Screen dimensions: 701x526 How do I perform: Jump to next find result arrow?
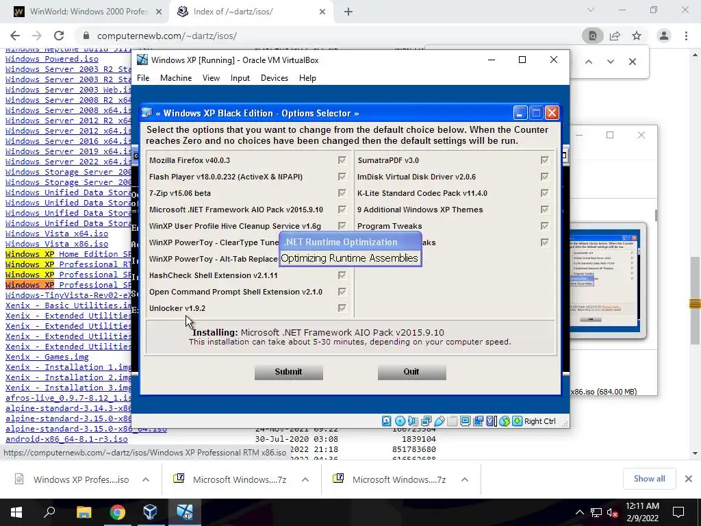pyautogui.click(x=610, y=62)
